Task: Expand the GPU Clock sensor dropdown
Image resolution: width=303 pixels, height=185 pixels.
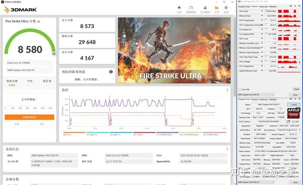Action: click(x=262, y=11)
